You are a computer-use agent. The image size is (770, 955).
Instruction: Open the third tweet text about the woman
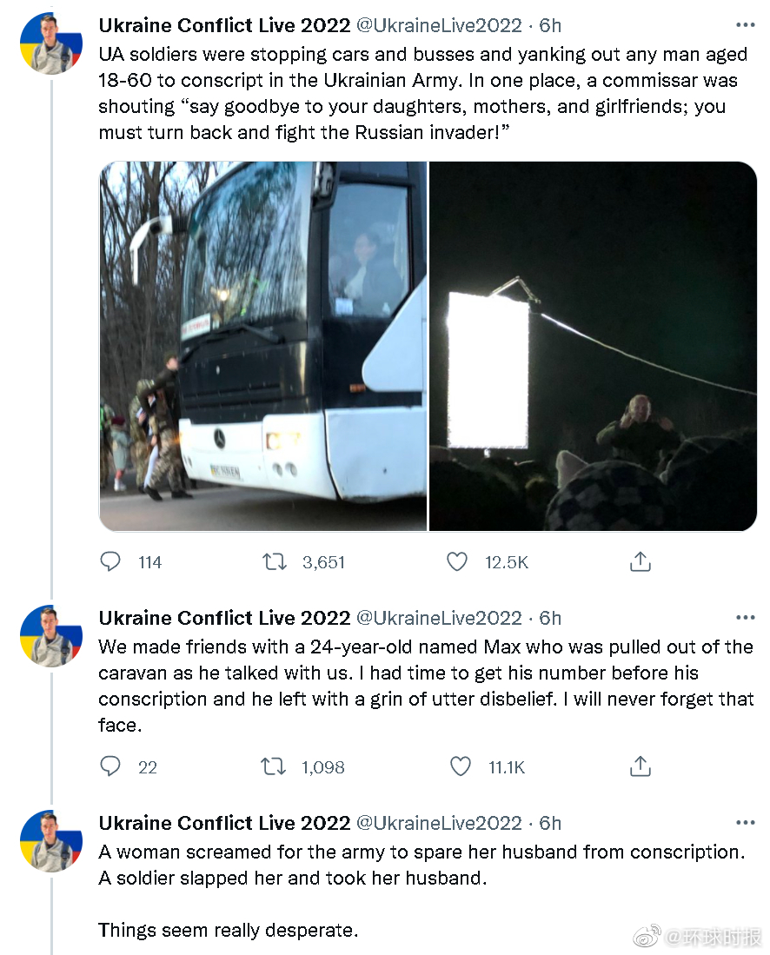(421, 865)
